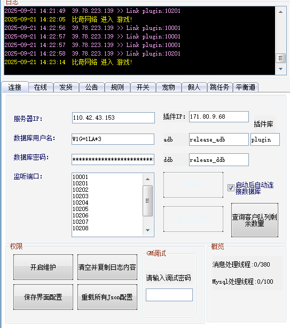290x328 pixels.
Task: Click 消息处理线程:0/380 status text
Action: (241, 264)
